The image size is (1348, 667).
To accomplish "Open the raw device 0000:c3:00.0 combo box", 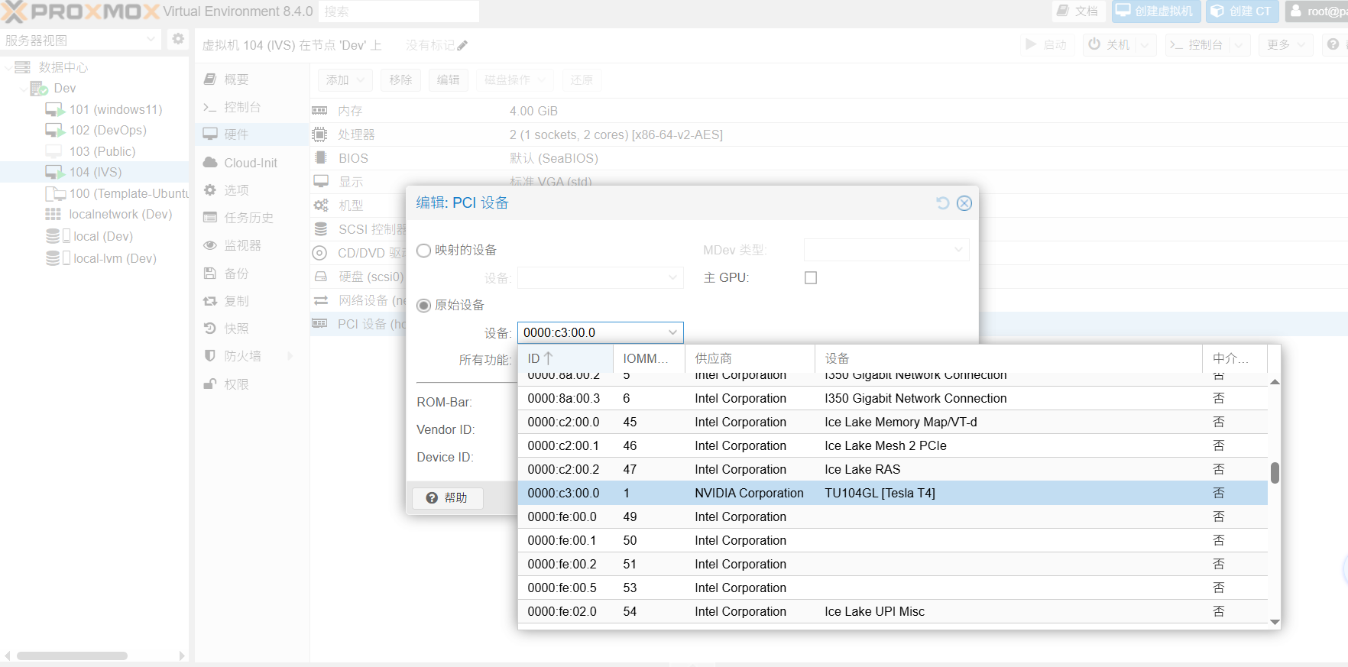I will point(600,332).
